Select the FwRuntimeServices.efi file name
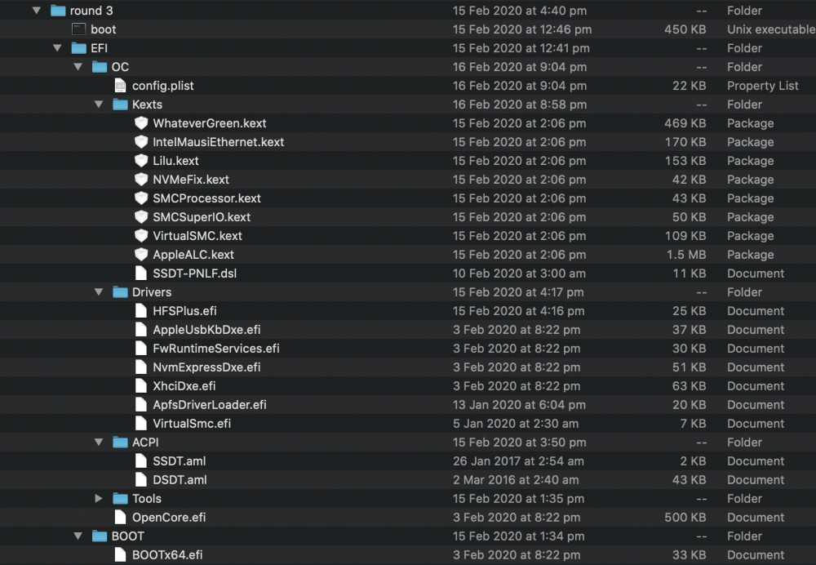 click(x=216, y=349)
